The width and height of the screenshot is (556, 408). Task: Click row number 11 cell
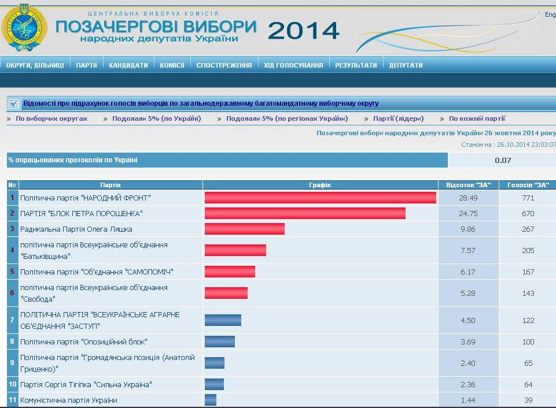(13, 400)
